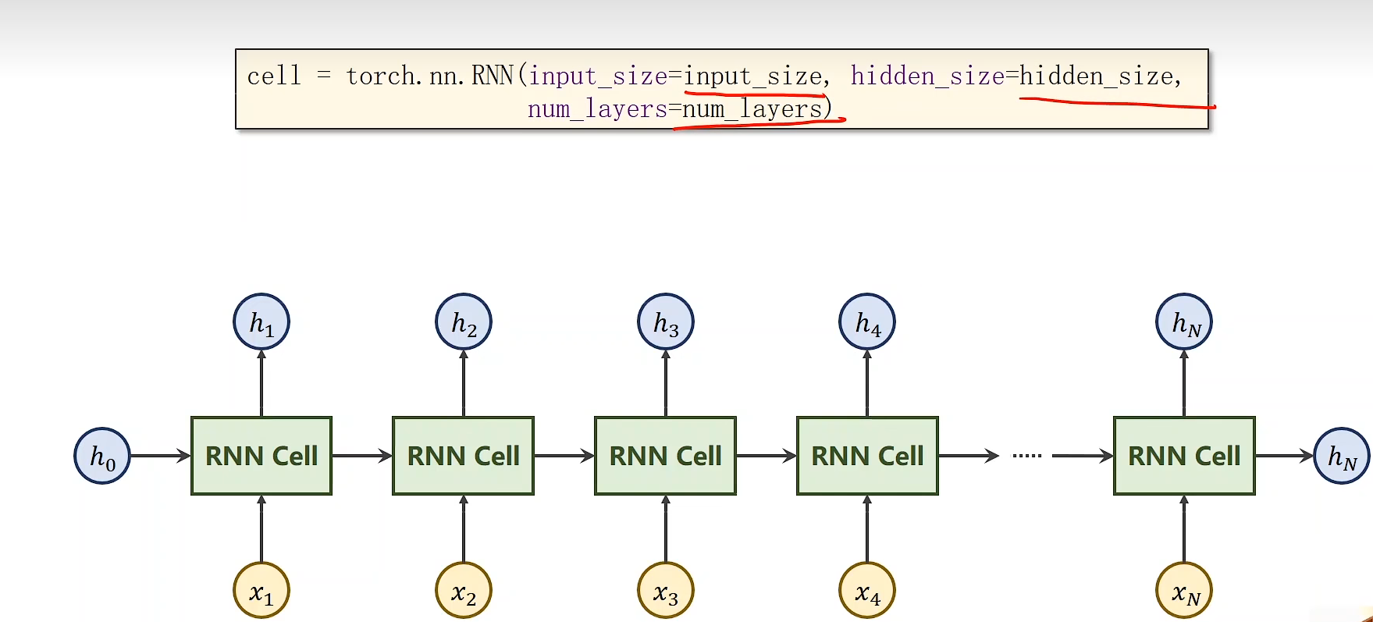The height and width of the screenshot is (622, 1373).
Task: Select the h2 output circle
Action: tap(464, 322)
